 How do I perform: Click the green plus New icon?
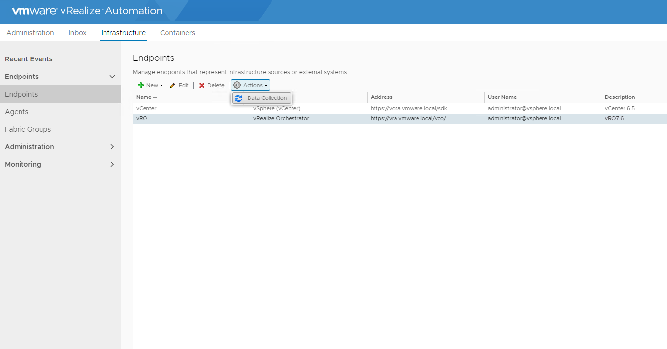coord(141,85)
